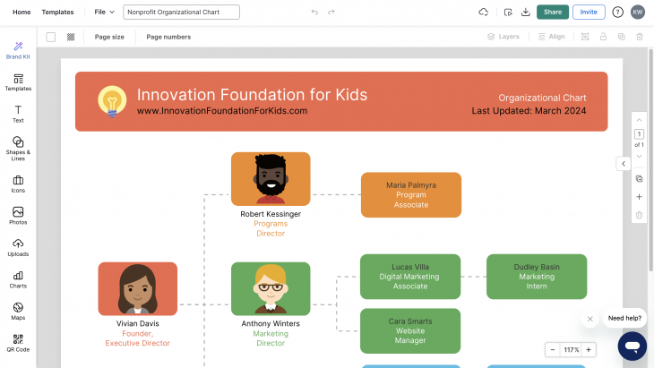This screenshot has height=368, width=654.
Task: Open the help question mark icon
Action: pyautogui.click(x=618, y=13)
